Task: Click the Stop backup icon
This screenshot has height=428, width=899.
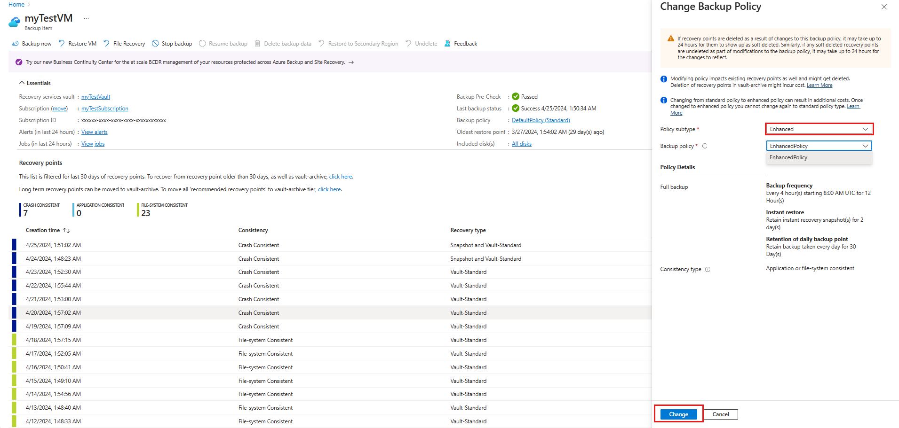Action: pos(155,44)
